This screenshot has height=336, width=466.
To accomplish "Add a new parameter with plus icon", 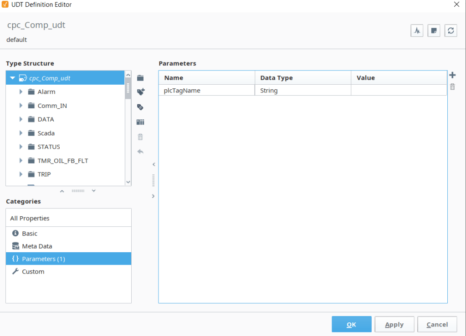I will 452,75.
